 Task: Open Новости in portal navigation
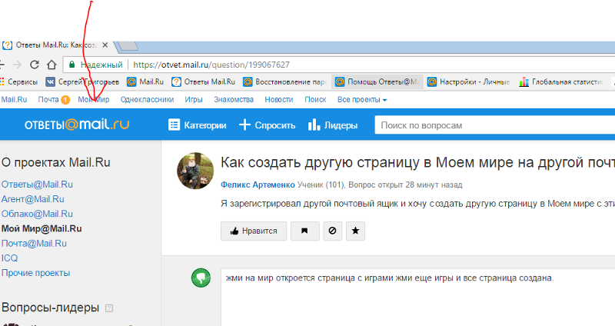tap(279, 100)
